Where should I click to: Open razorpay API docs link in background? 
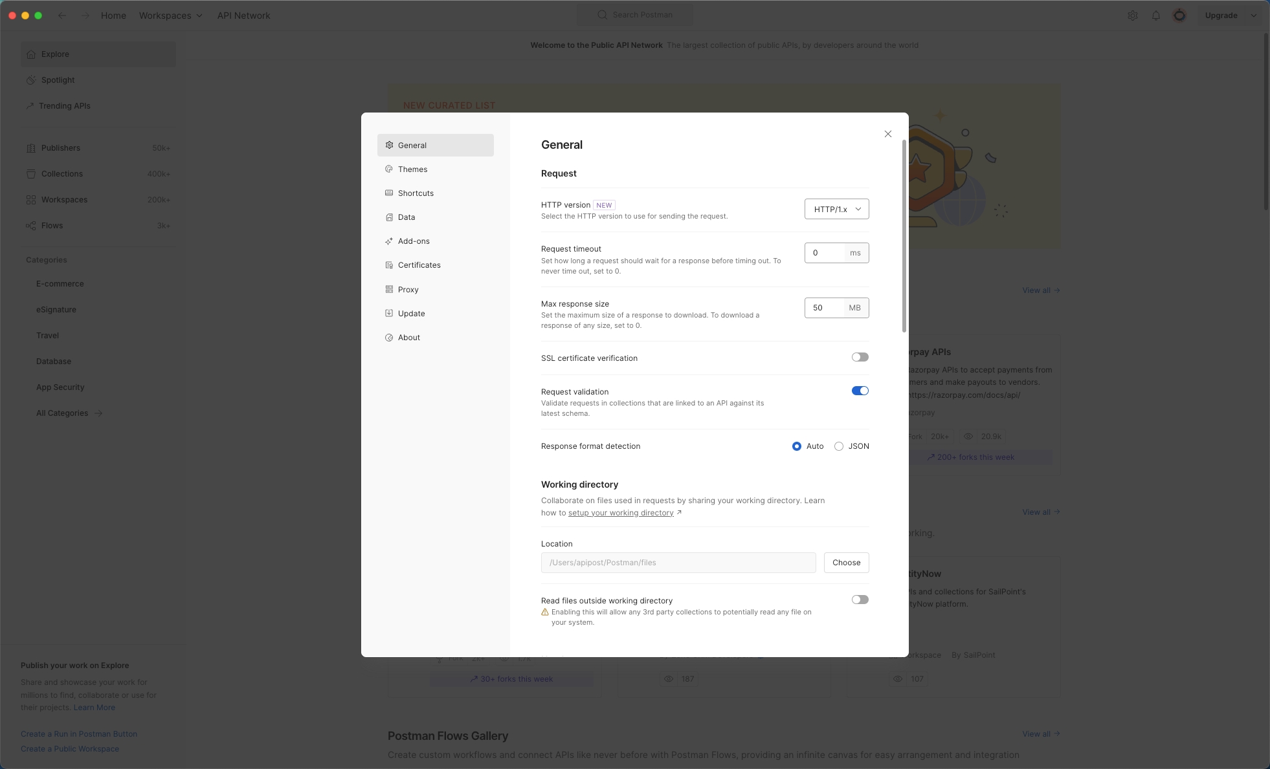coord(964,395)
